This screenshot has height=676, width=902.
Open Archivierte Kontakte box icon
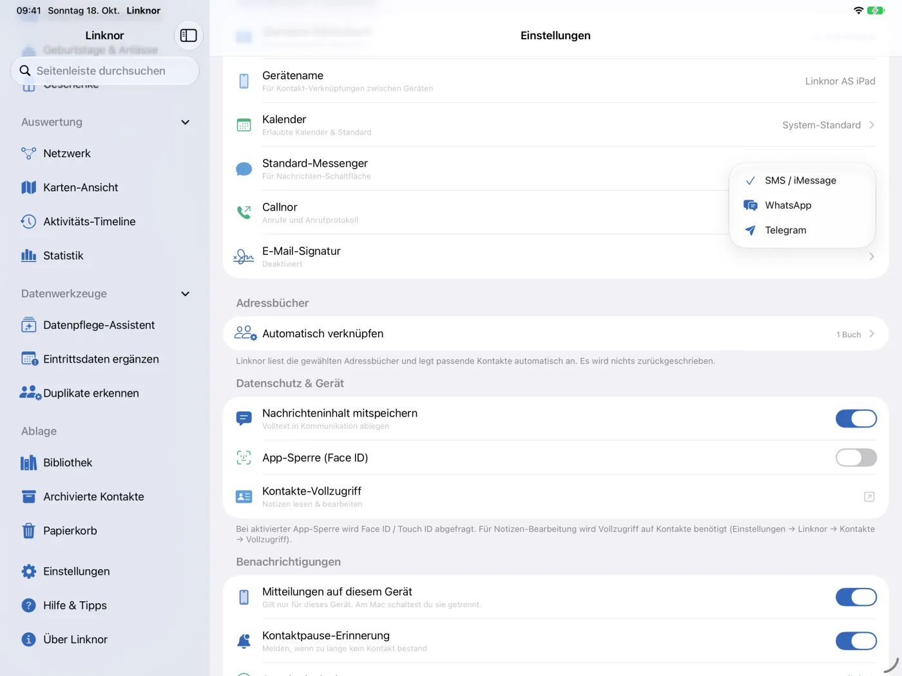coord(29,497)
